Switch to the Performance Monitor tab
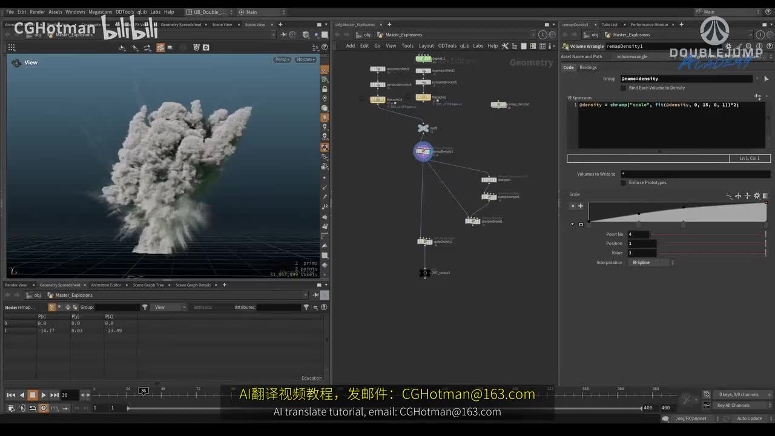The height and width of the screenshot is (436, 775). click(649, 25)
